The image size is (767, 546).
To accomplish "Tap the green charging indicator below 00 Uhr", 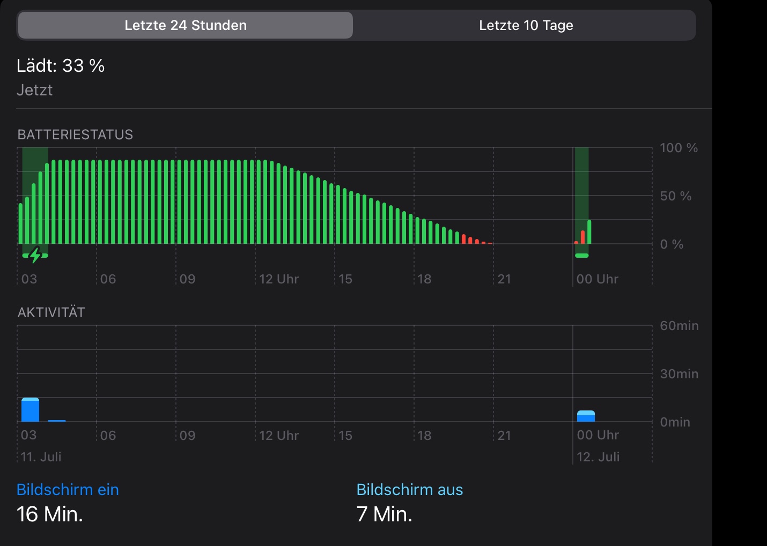I will click(x=581, y=256).
